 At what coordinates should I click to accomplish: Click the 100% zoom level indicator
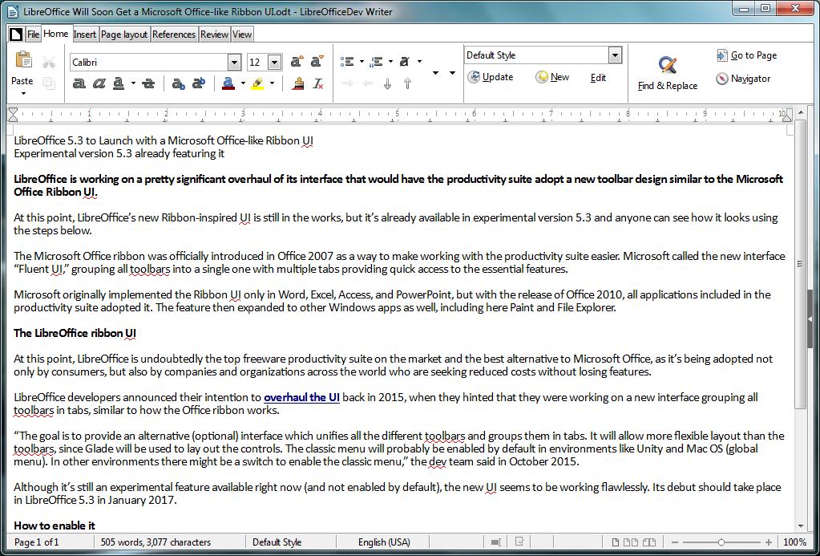click(x=794, y=542)
